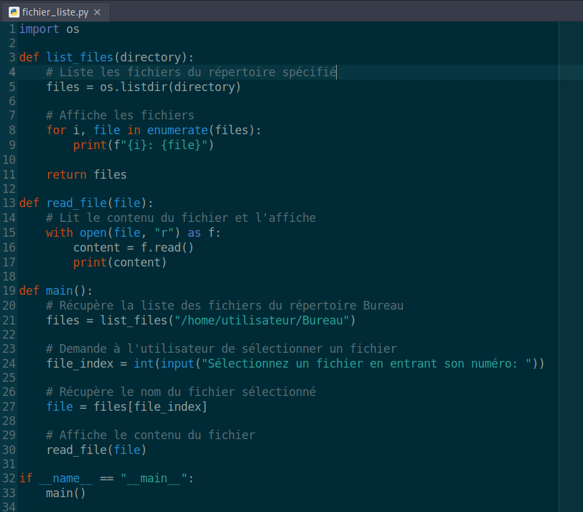Select the fichier_liste.py tab
583x512 pixels.
55,12
